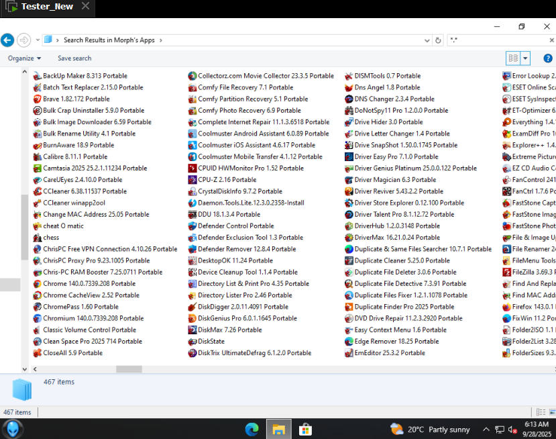Open the Start menu alien icon
The width and height of the screenshot is (556, 439).
[x=13, y=429]
